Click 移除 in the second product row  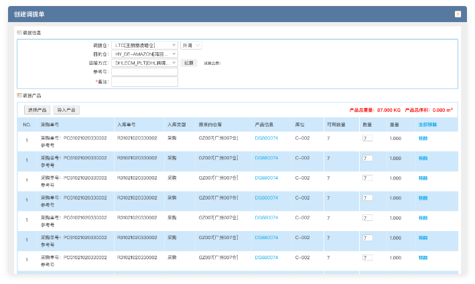(x=423, y=158)
